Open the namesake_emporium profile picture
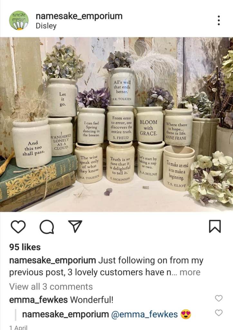Screen dimensions: 233x330 (x=19, y=20)
